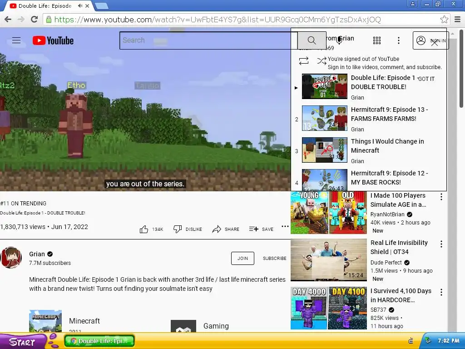Screen dimensions: 465x349
Task: Like the video with thumbs up icon
Action: click(x=144, y=229)
